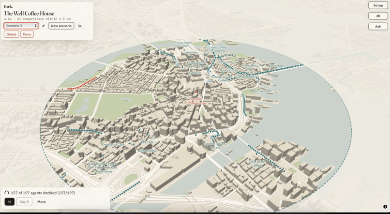Select 180 Cafe label on the map

click(x=147, y=142)
